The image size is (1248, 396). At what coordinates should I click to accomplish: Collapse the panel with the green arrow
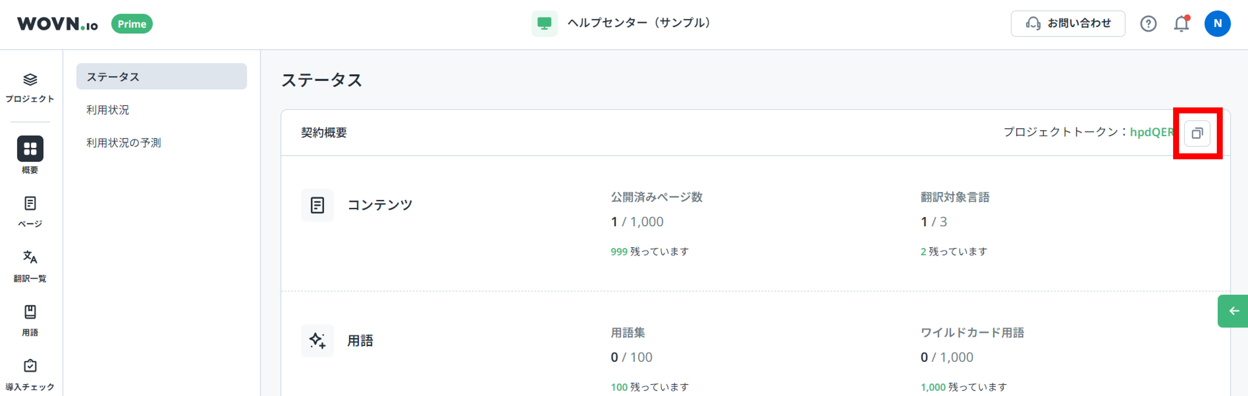click(x=1234, y=311)
